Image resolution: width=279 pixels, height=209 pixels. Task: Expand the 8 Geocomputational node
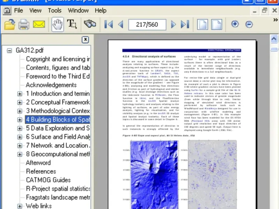tap(20, 154)
